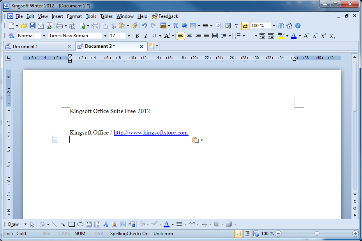Screen dimensions: 362x241
Task: Toggle Underline formatting
Action: (154, 36)
